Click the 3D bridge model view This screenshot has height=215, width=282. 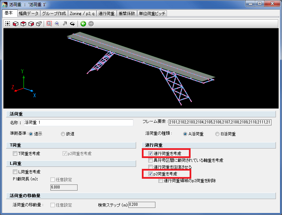(x=141, y=68)
